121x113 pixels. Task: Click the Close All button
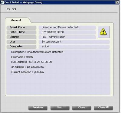pos(103,108)
